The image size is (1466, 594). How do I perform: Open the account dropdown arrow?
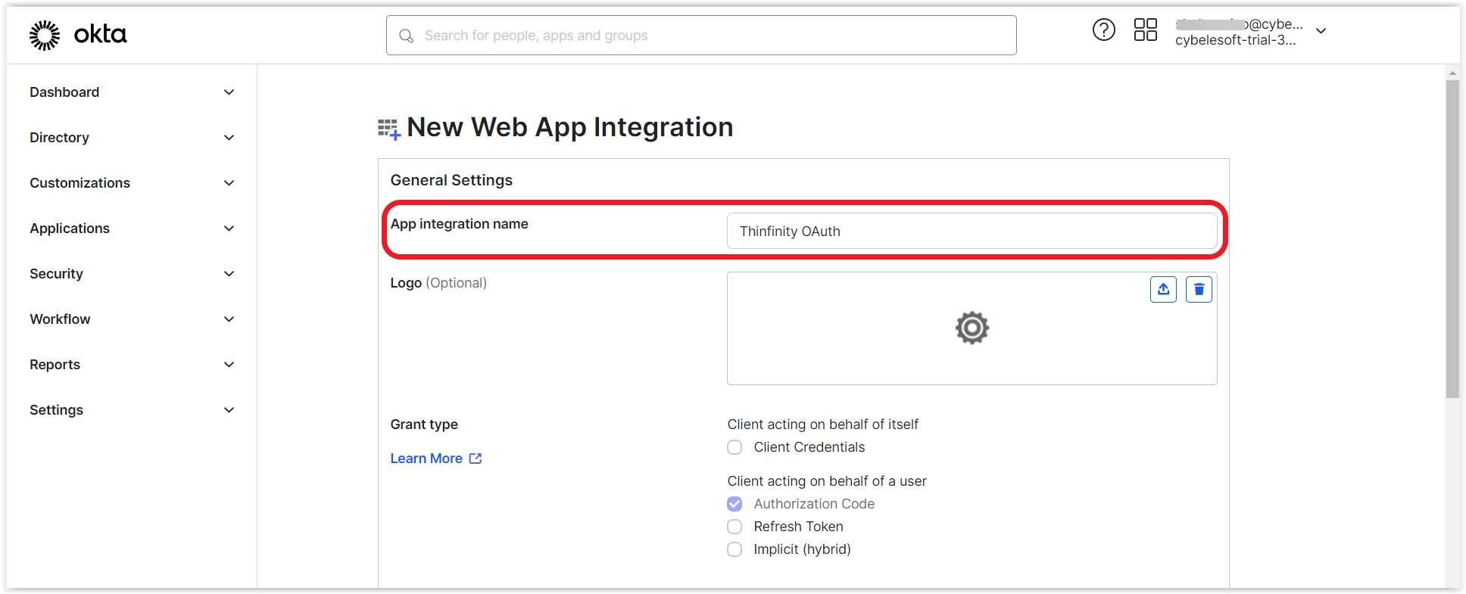pyautogui.click(x=1321, y=31)
